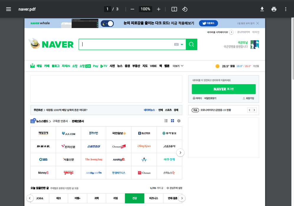Open the PDF viewer sidebar menu
294x206 pixels.
9,9
